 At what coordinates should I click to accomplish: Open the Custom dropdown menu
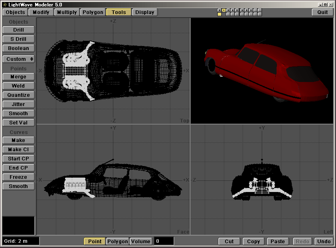(18, 59)
